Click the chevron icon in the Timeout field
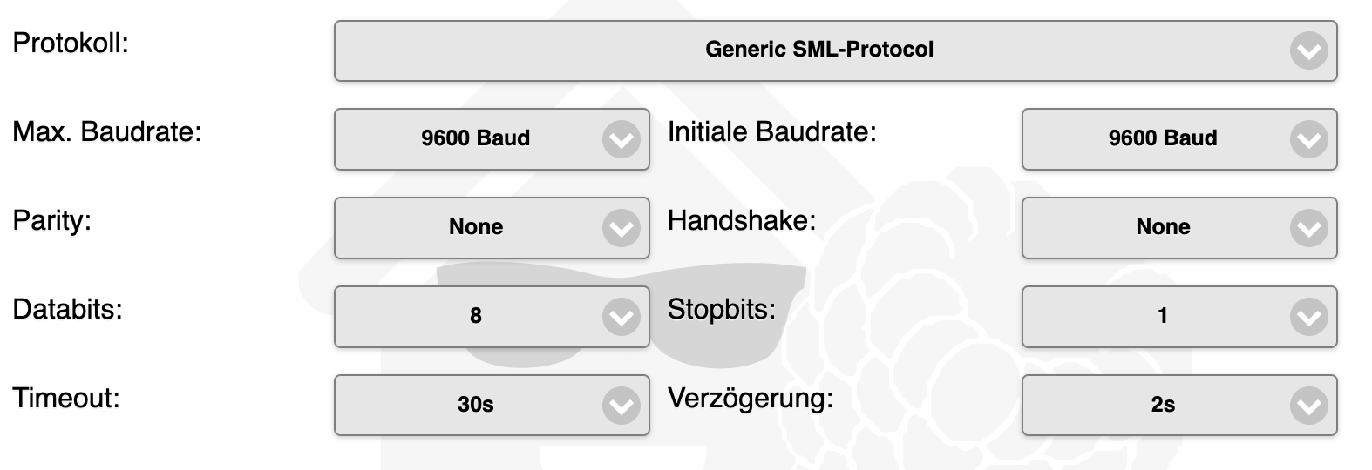The height and width of the screenshot is (470, 1372). 621,406
